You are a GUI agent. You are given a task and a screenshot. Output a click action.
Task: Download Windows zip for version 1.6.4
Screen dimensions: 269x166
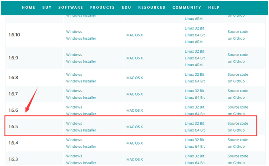click(74, 140)
